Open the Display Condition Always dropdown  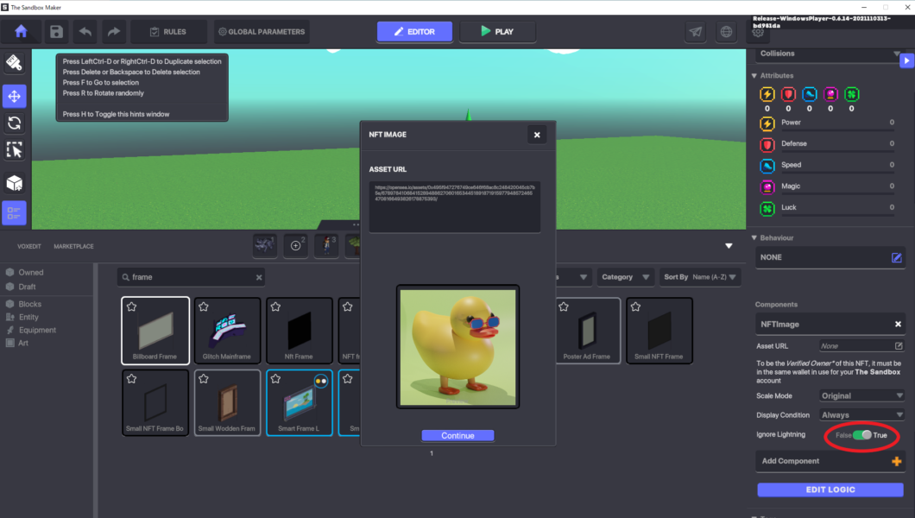click(x=861, y=415)
